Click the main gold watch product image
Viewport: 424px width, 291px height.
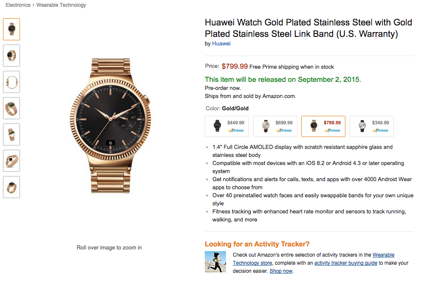[x=110, y=126]
